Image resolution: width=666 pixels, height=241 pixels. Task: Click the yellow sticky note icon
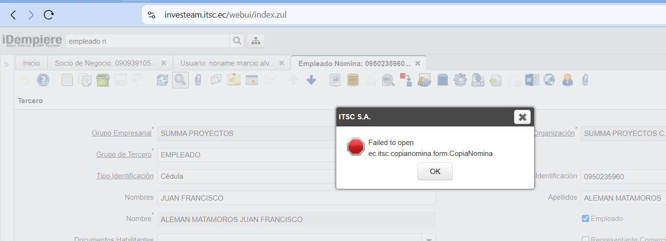coord(233,80)
